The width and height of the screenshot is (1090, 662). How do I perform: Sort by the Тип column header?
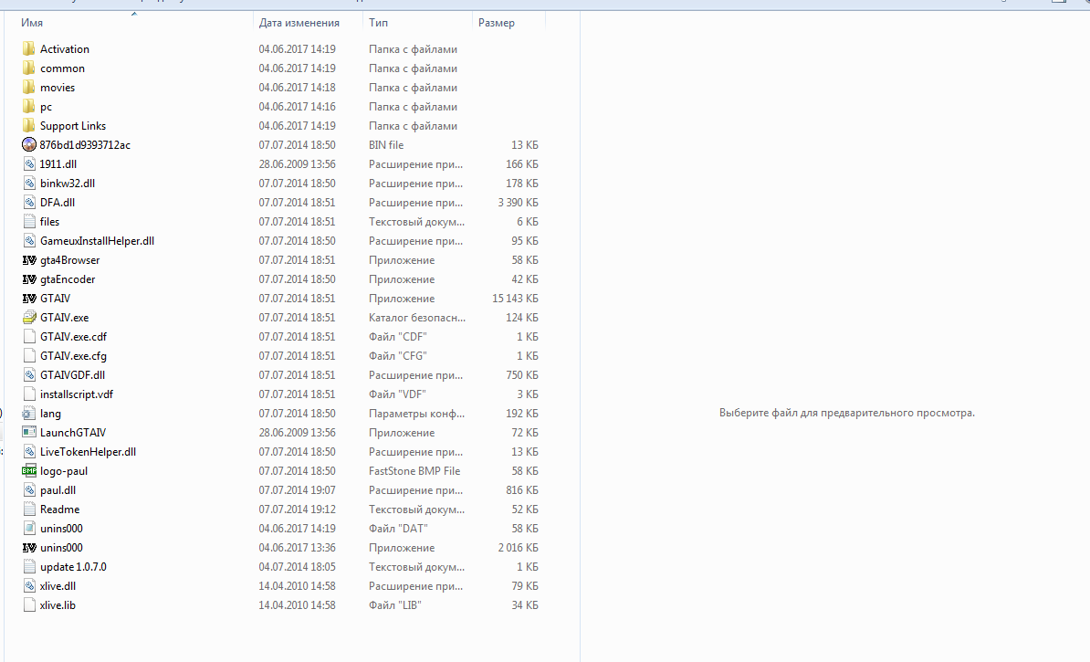coord(378,23)
